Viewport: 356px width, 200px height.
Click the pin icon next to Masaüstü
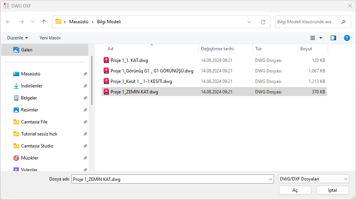point(85,74)
